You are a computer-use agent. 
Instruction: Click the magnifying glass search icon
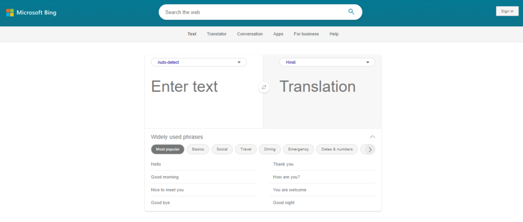tap(351, 12)
